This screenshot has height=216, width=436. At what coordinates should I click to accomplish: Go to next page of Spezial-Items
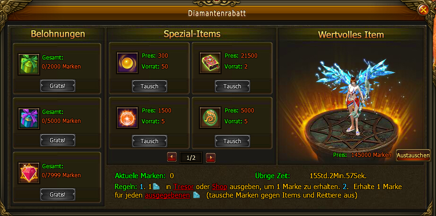[x=211, y=158]
